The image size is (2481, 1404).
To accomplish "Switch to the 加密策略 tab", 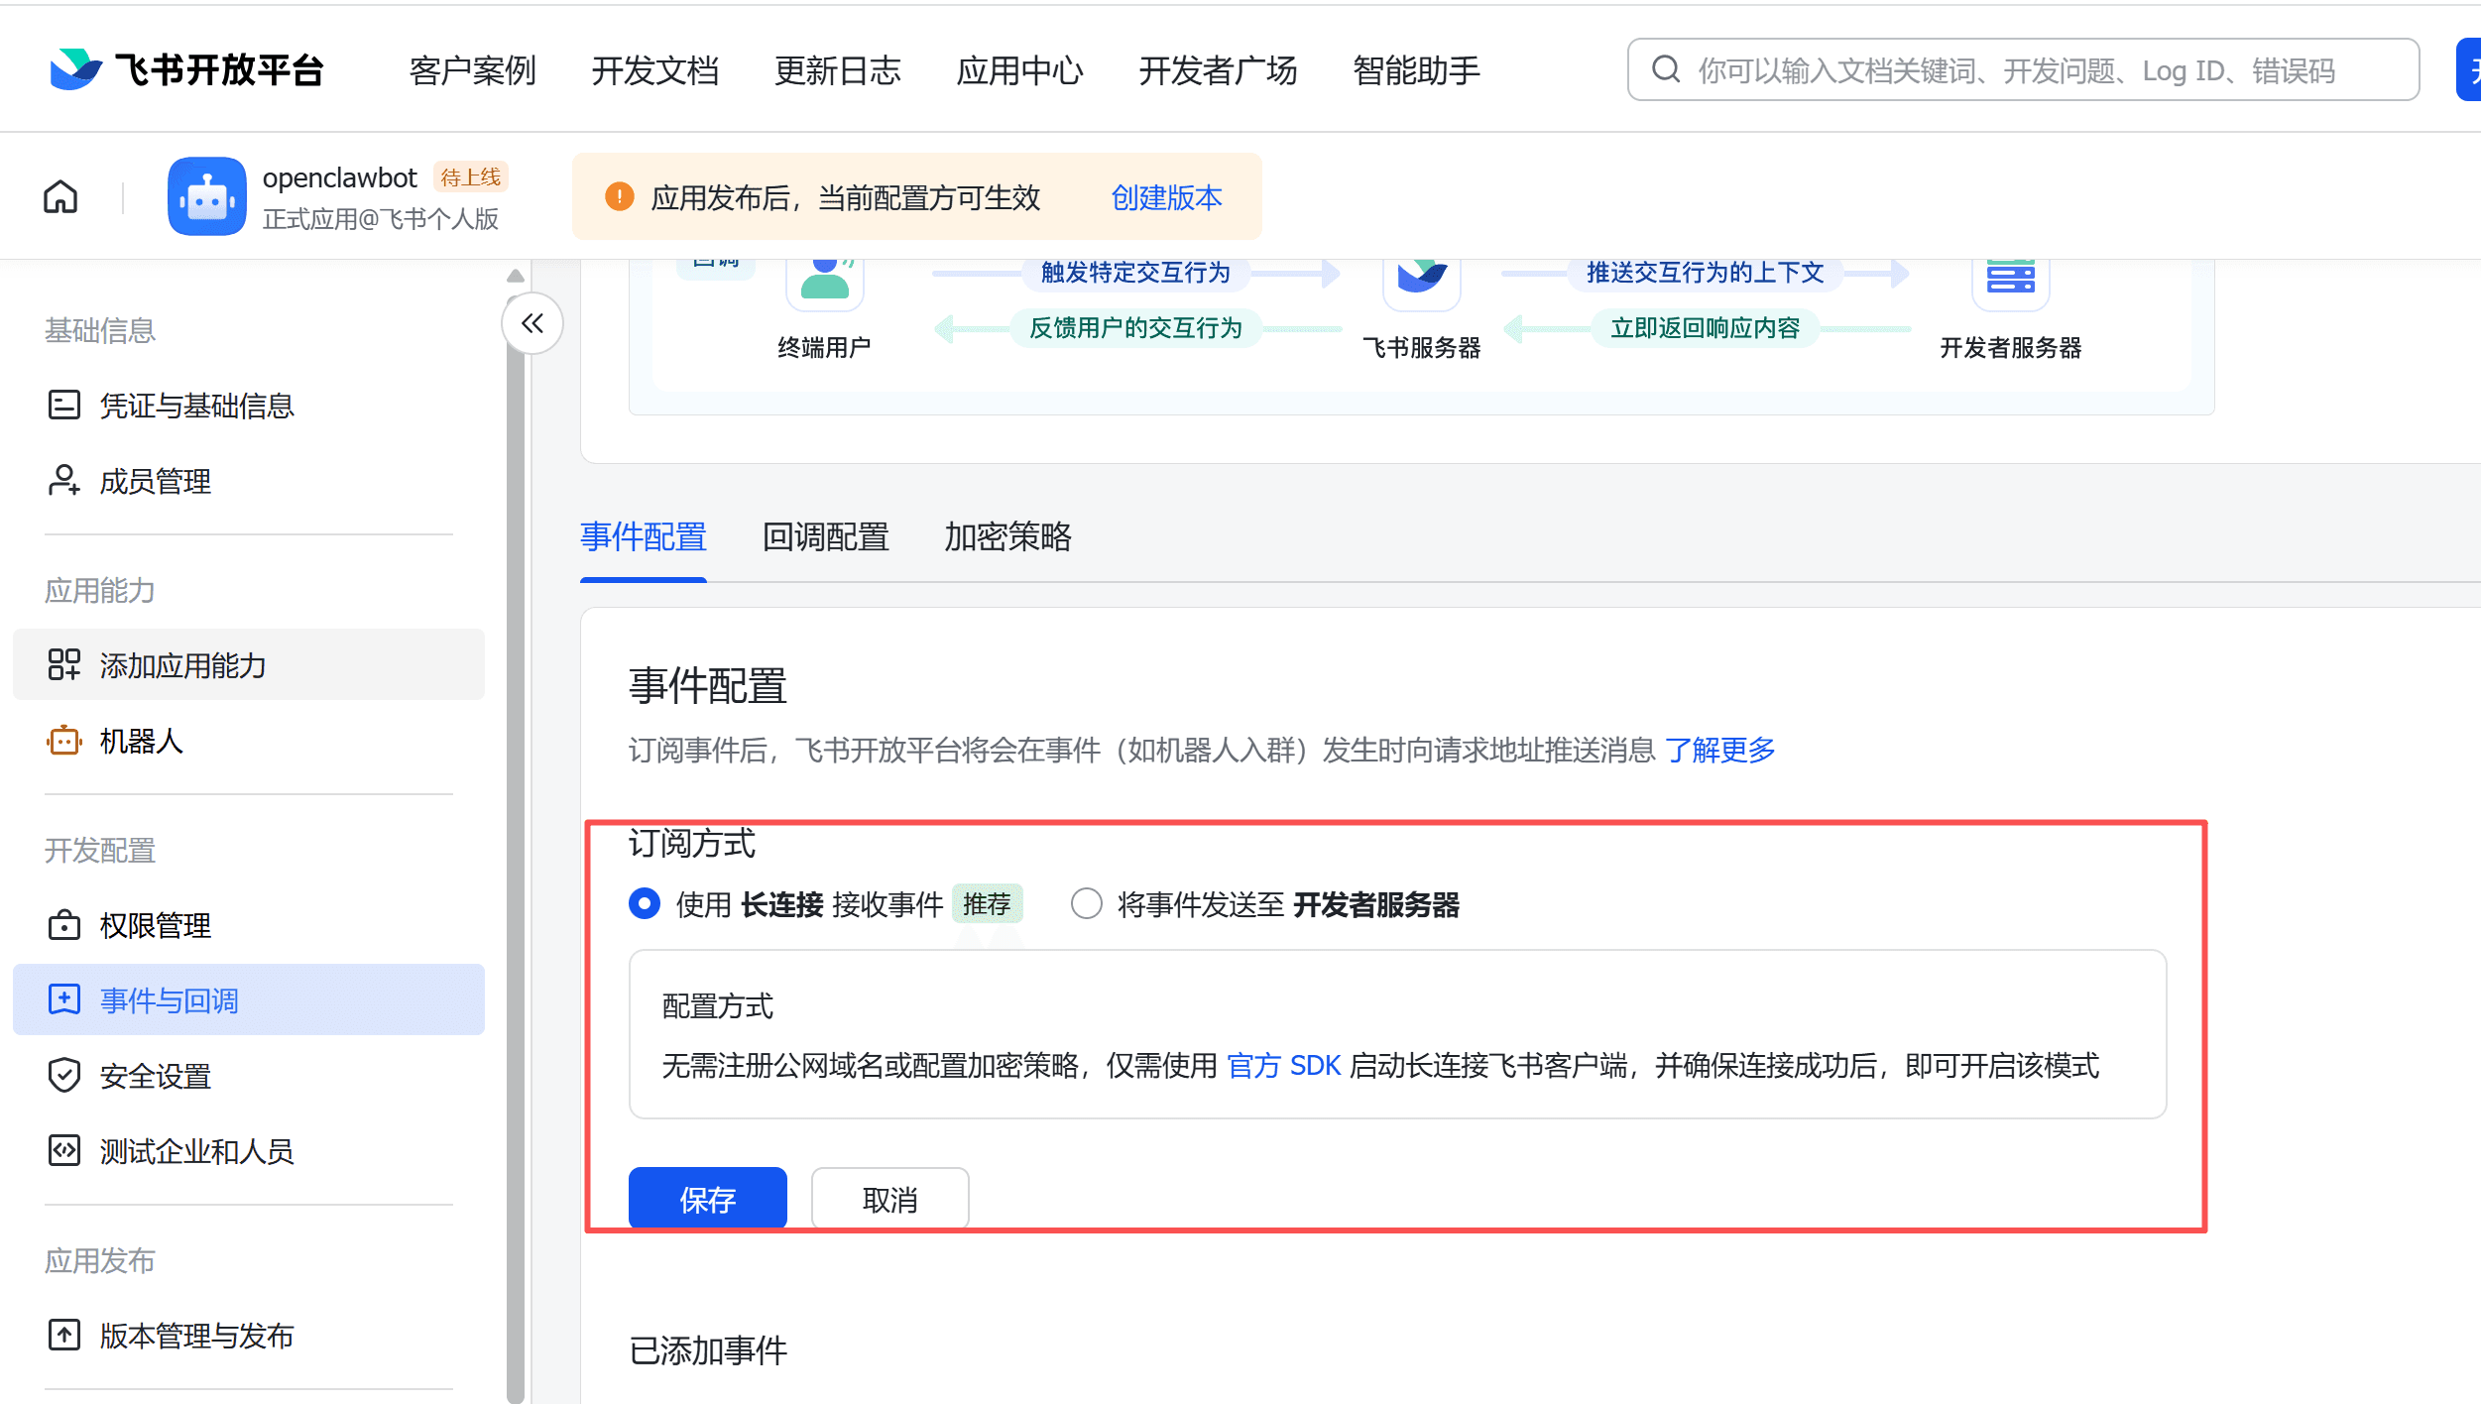I will [1007, 537].
